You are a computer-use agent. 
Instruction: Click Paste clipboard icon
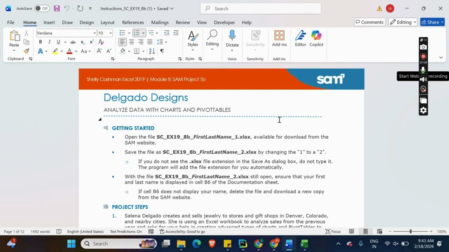pos(14,36)
